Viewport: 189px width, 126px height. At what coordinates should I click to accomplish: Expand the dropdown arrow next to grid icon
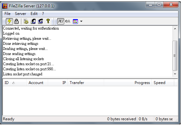[x=81, y=21]
